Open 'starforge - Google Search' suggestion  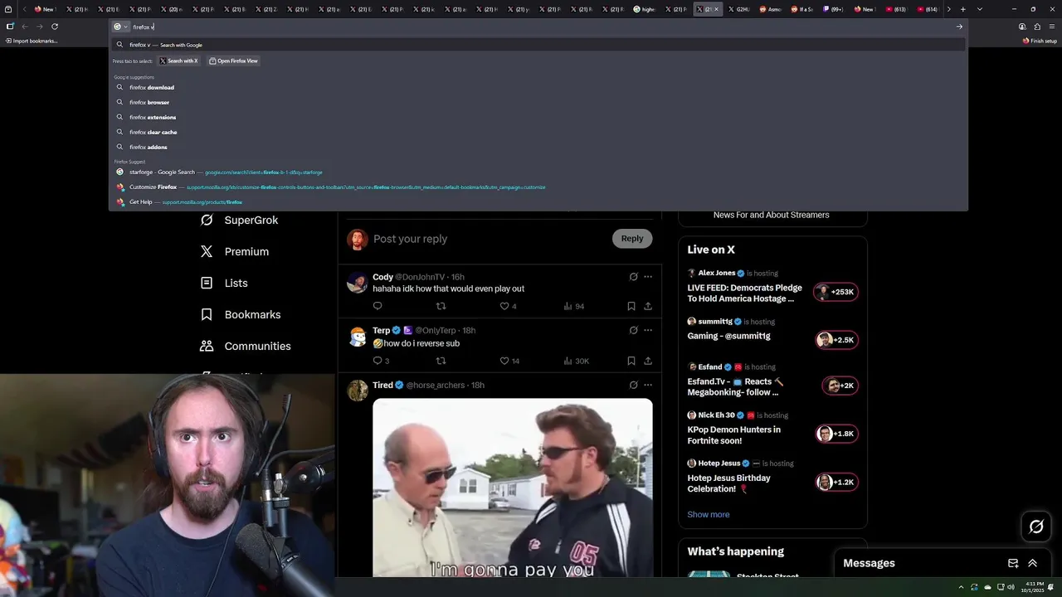539,172
